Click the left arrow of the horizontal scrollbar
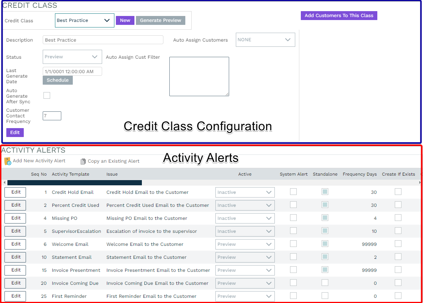Image resolution: width=423 pixels, height=303 pixels. click(4, 183)
